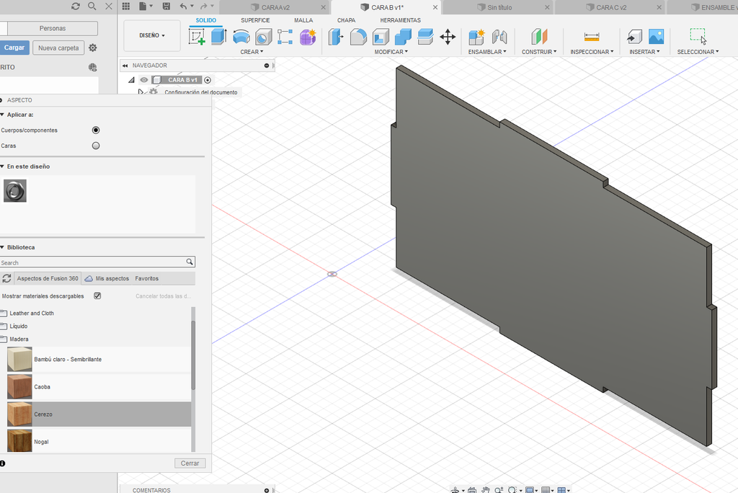This screenshot has height=493, width=738.
Task: Choose the Shell tool
Action: tap(381, 37)
